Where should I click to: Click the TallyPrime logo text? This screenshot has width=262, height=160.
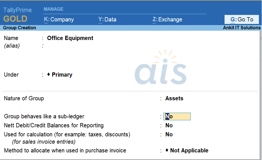[x=17, y=10]
